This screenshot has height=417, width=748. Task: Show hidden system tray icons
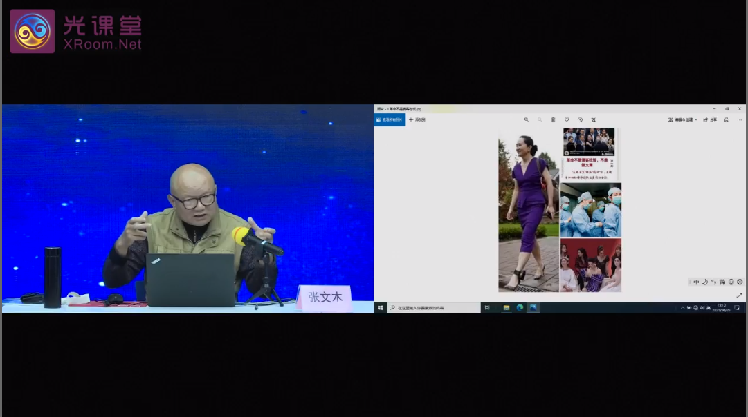click(682, 307)
